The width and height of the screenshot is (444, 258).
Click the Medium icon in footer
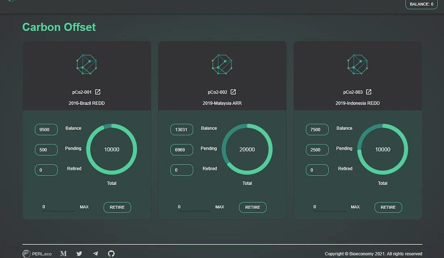coord(63,254)
